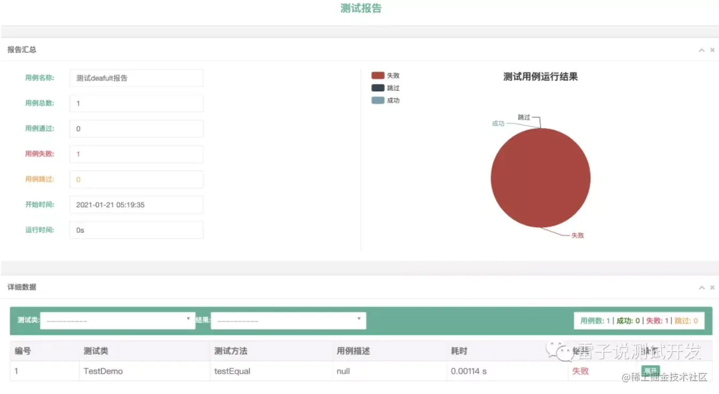Click the 用例总数 value field

click(x=136, y=103)
